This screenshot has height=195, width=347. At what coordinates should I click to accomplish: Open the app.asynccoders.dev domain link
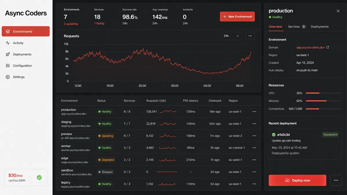click(310, 47)
